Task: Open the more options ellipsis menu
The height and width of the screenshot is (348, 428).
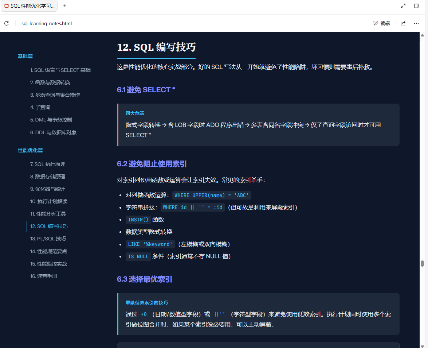Action: (x=416, y=23)
